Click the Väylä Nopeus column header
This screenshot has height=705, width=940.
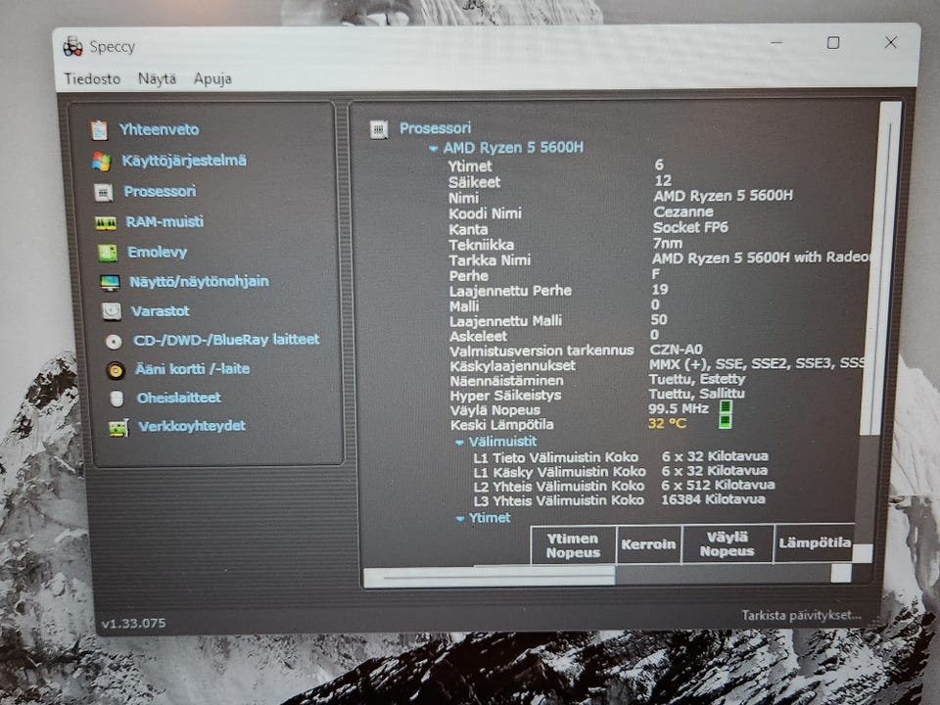(x=728, y=543)
